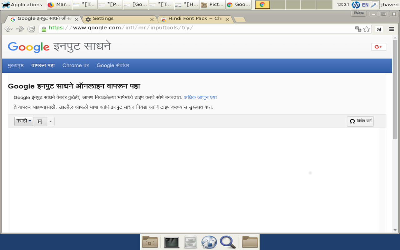Open the XFCE Applications menu
Viewport: 400px width, 250px height.
point(22,5)
